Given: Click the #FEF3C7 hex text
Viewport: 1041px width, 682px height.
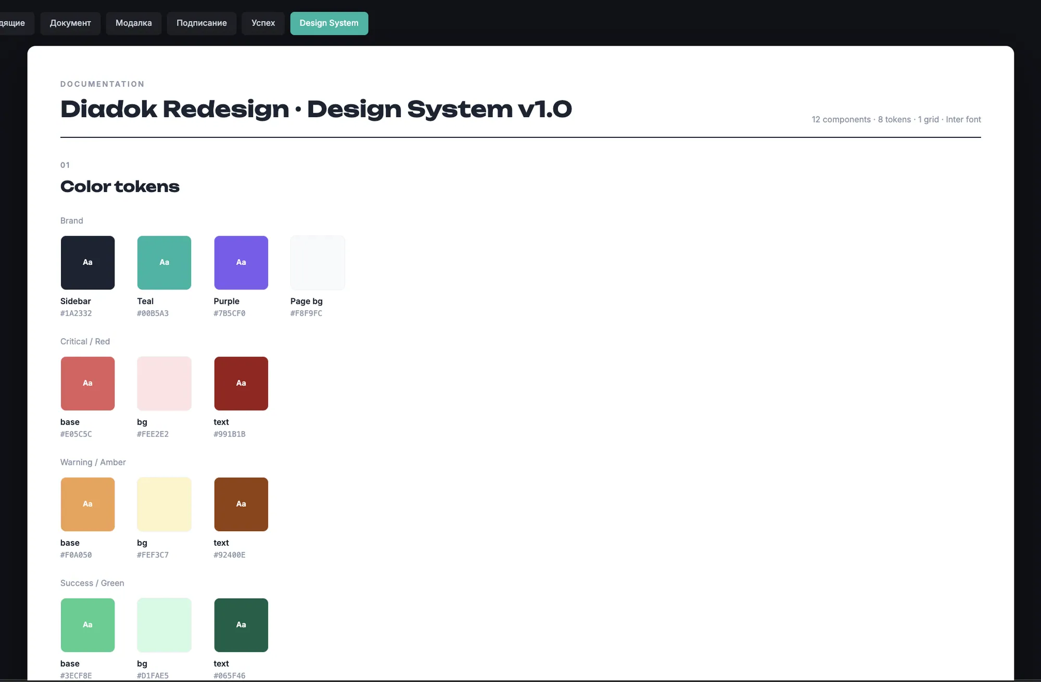Looking at the screenshot, I should [x=153, y=555].
